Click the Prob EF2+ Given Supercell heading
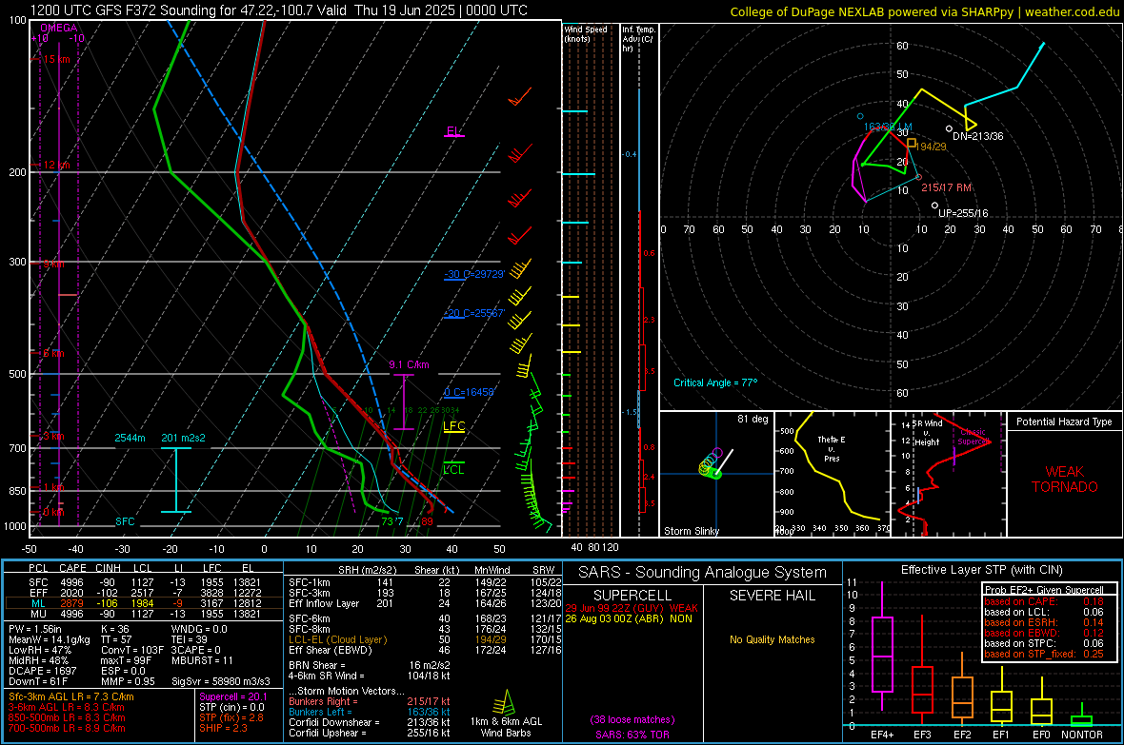This screenshot has width=1124, height=745. (1044, 590)
